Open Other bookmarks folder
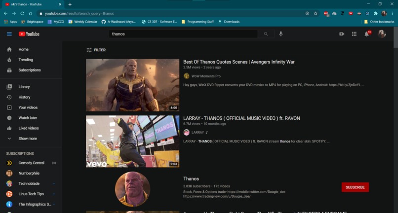Screen dimensions: 398x213 click(379, 22)
